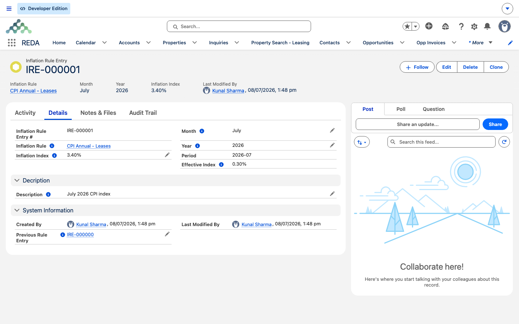Open the App Launcher grid
The height and width of the screenshot is (324, 519).
click(12, 42)
